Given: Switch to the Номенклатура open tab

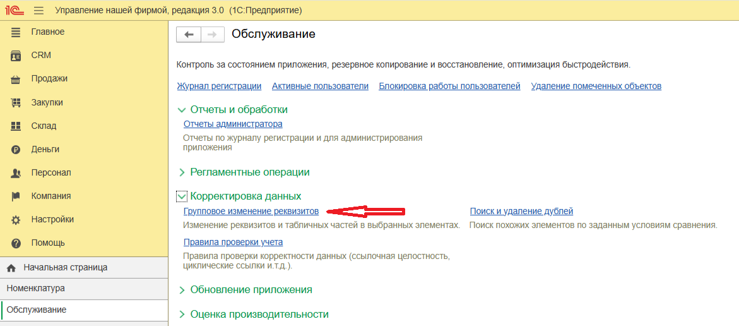Looking at the screenshot, I should click(x=36, y=288).
